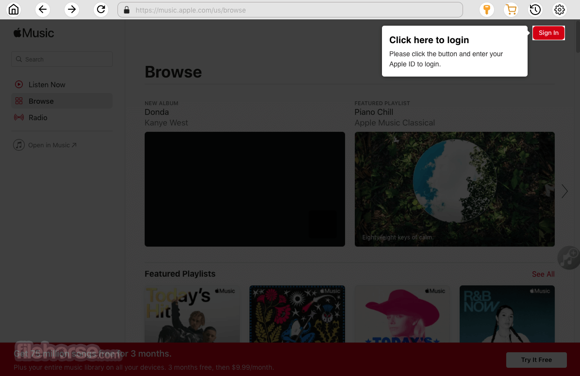The height and width of the screenshot is (376, 580).
Task: Click the padlock icon in the address bar
Action: coord(127,10)
